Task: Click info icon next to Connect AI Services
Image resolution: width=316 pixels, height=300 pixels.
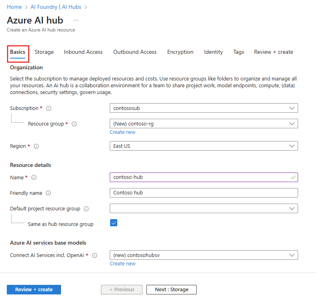Action: pos(95,255)
